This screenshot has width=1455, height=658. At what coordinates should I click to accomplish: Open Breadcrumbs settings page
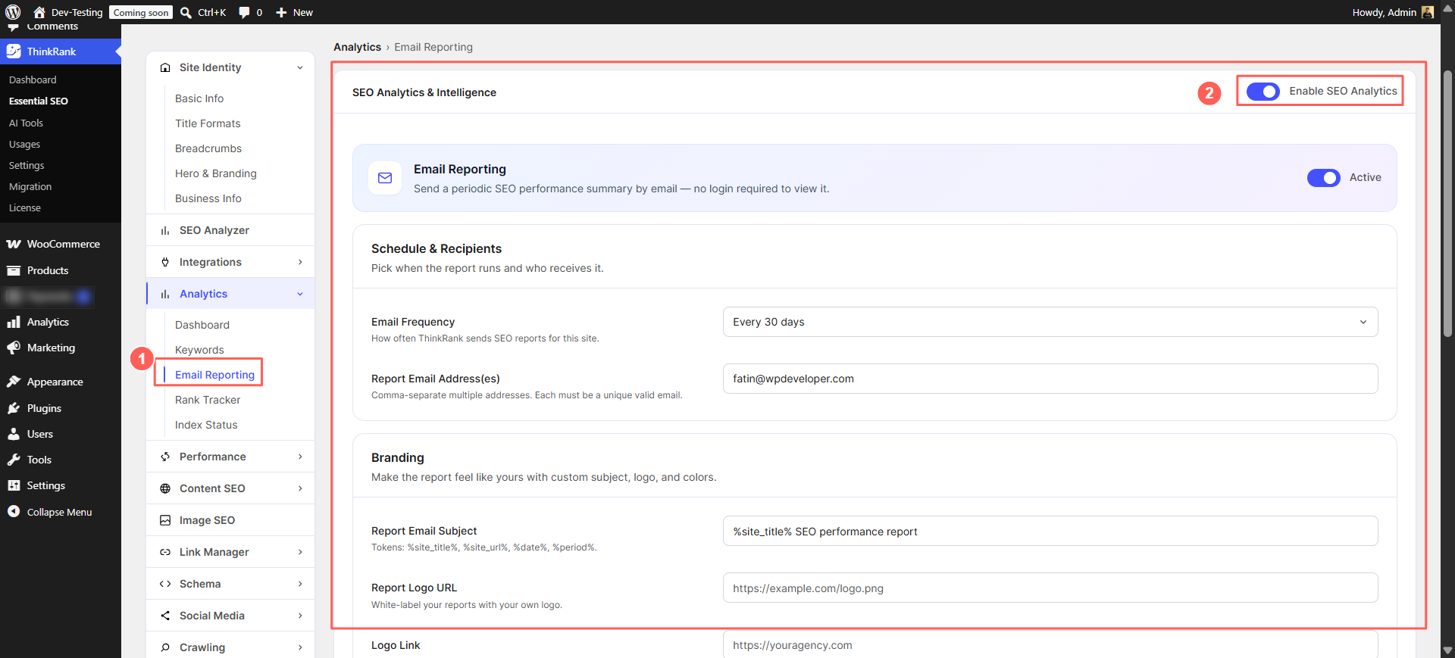[208, 148]
